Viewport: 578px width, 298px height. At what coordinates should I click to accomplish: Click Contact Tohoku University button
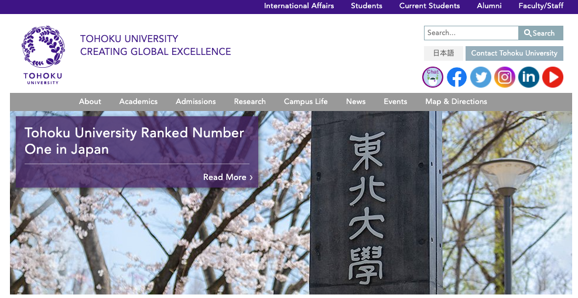(x=514, y=53)
